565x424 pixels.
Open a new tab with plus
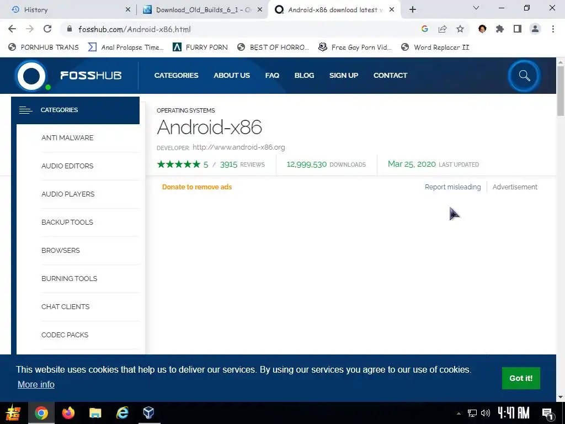click(413, 10)
